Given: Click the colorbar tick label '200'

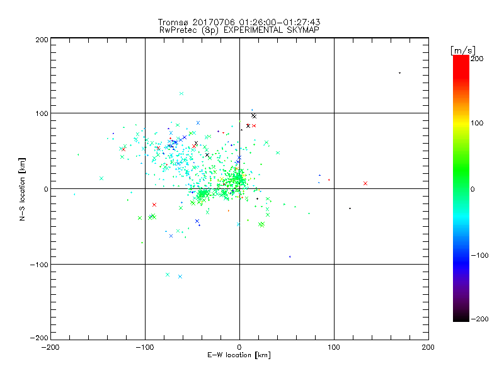Looking at the screenshot, I should 477,59.
